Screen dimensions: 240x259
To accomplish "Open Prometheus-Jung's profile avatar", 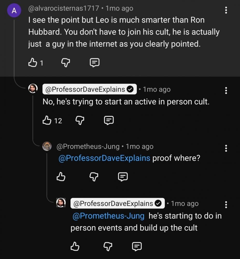I will point(47,146).
